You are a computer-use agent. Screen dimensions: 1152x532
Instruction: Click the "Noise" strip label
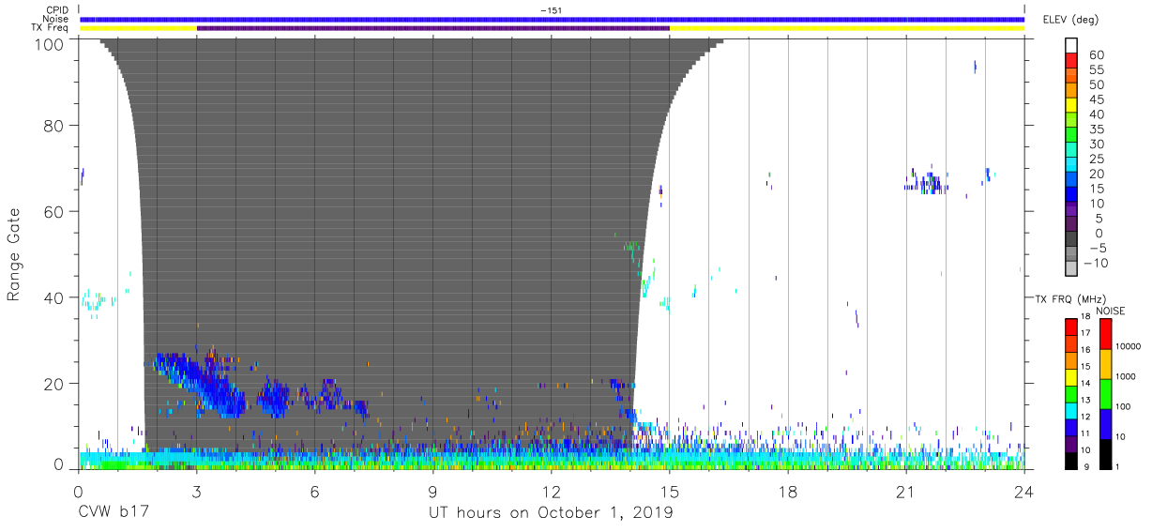tap(57, 19)
